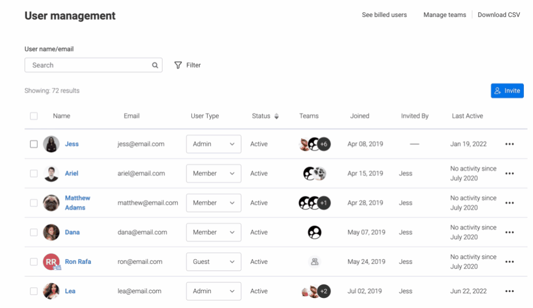
Task: Open Lea's Admin user type dropdown
Action: pos(214,291)
